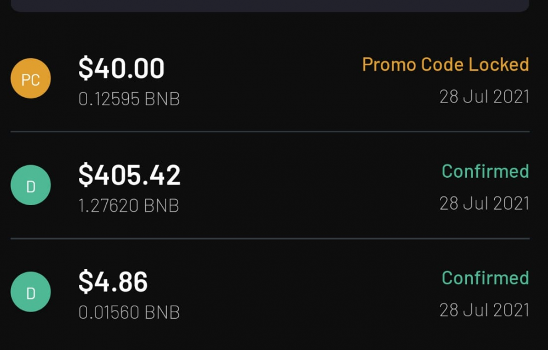Click the green D icon beside $4.86

coord(31,292)
